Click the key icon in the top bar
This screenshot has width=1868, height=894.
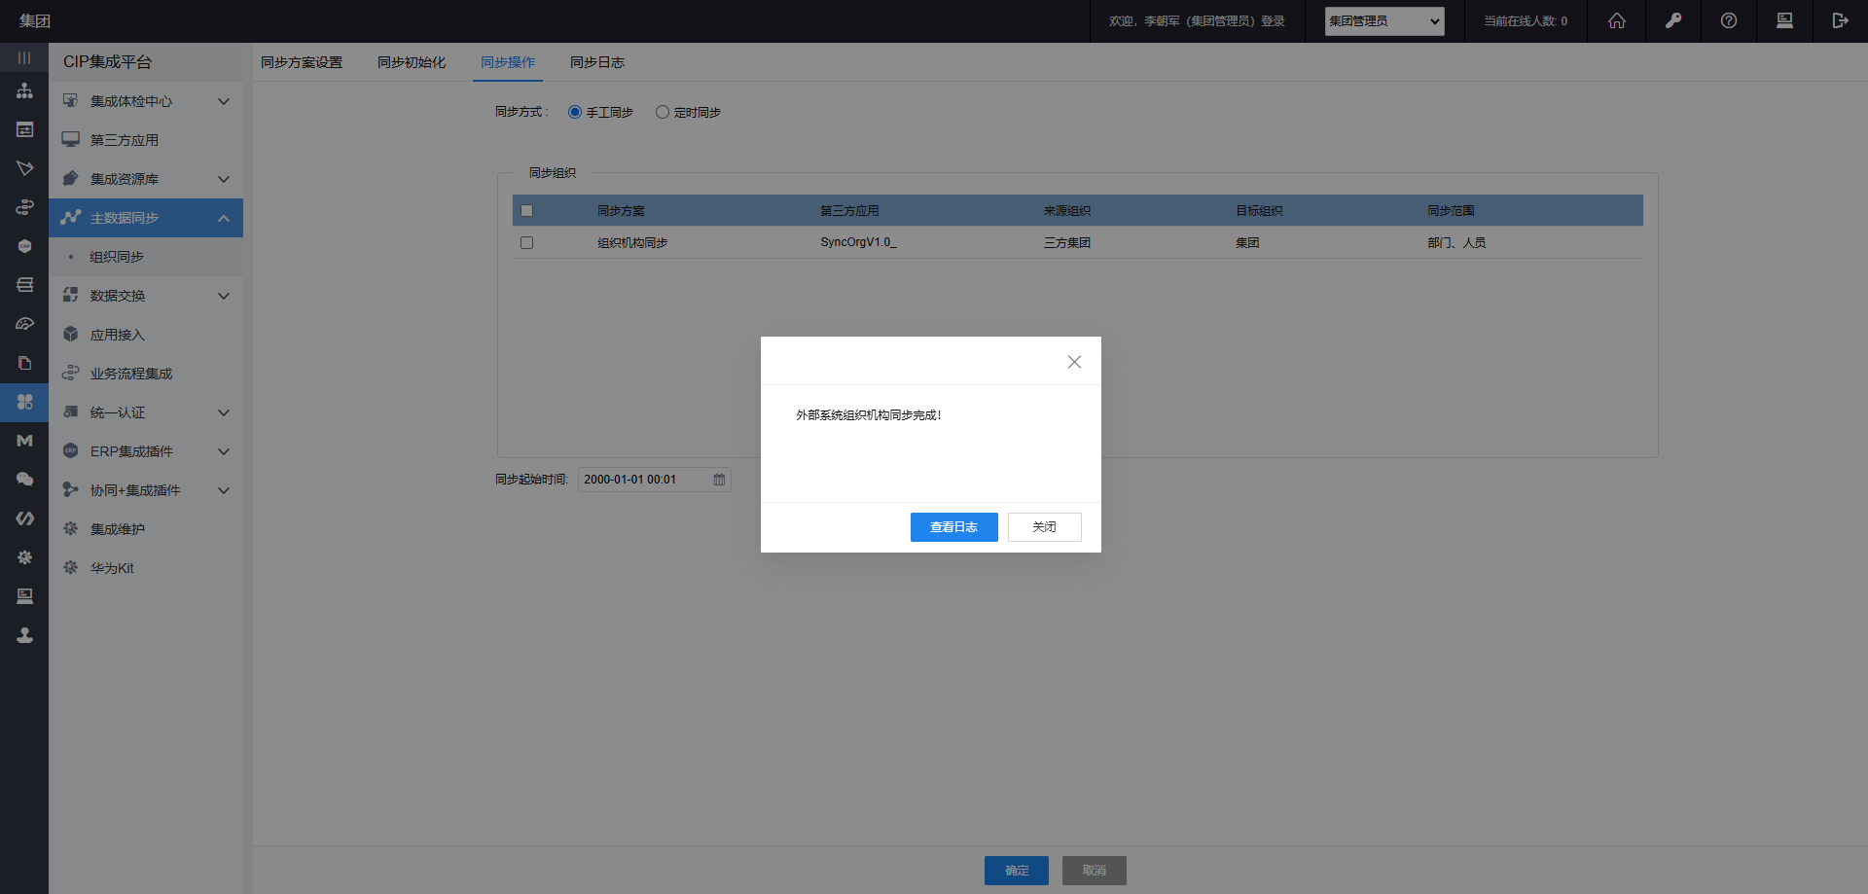pos(1673,20)
